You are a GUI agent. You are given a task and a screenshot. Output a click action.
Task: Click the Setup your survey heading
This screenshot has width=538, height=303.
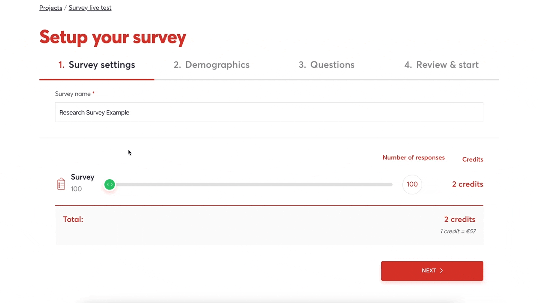pos(113,37)
